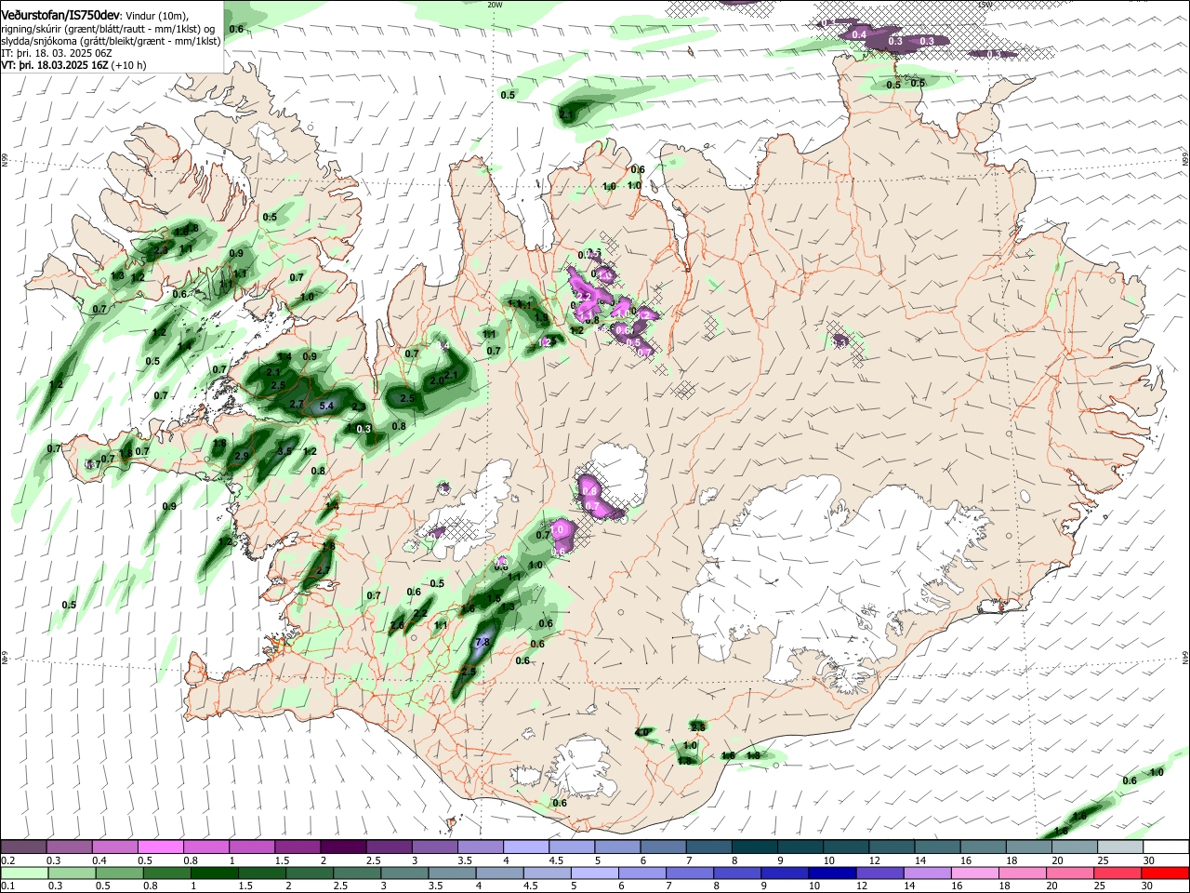The width and height of the screenshot is (1190, 893).
Task: Click the 'VT: þri. 18.03.2025 16Z' valid time
Action: pos(54,65)
